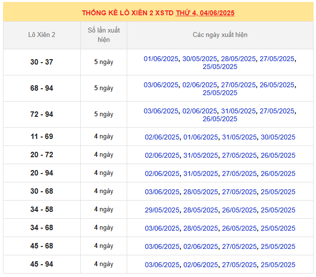Select the pair cell 72 - 94

pos(42,114)
